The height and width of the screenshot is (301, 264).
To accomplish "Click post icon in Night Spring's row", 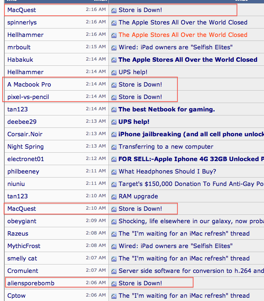I will [114, 147].
